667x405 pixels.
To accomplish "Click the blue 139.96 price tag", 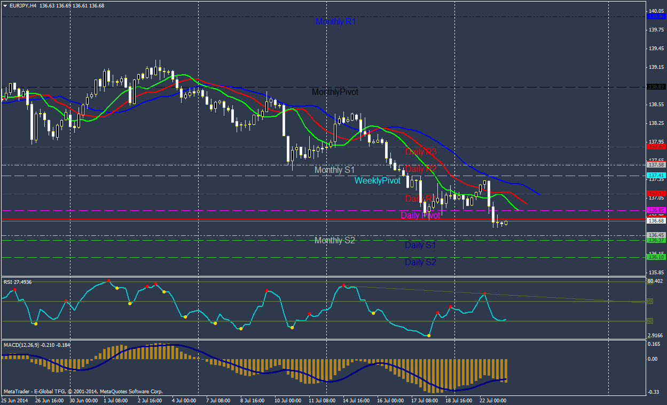I will 655,17.
